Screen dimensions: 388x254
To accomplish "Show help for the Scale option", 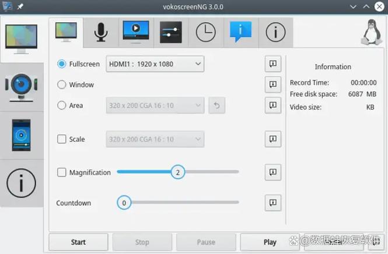I will pyautogui.click(x=273, y=139).
